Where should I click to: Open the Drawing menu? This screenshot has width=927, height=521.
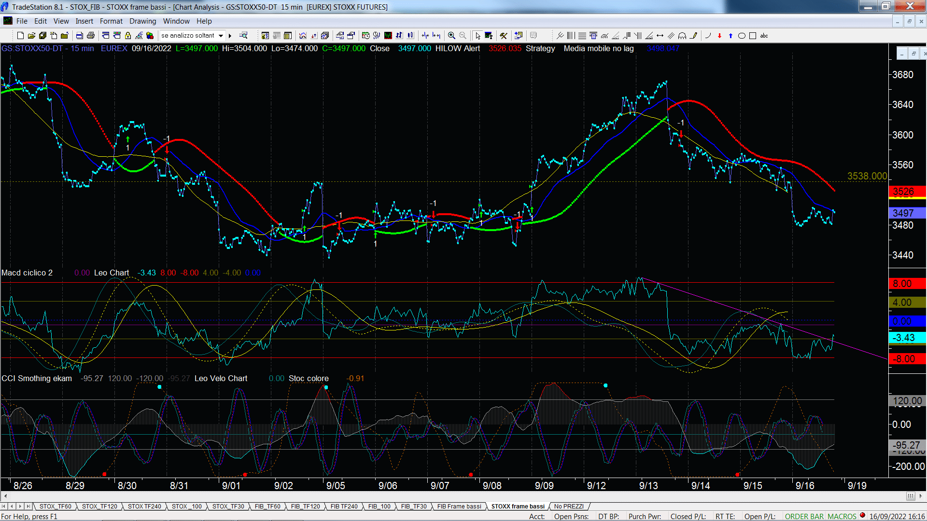(x=143, y=21)
